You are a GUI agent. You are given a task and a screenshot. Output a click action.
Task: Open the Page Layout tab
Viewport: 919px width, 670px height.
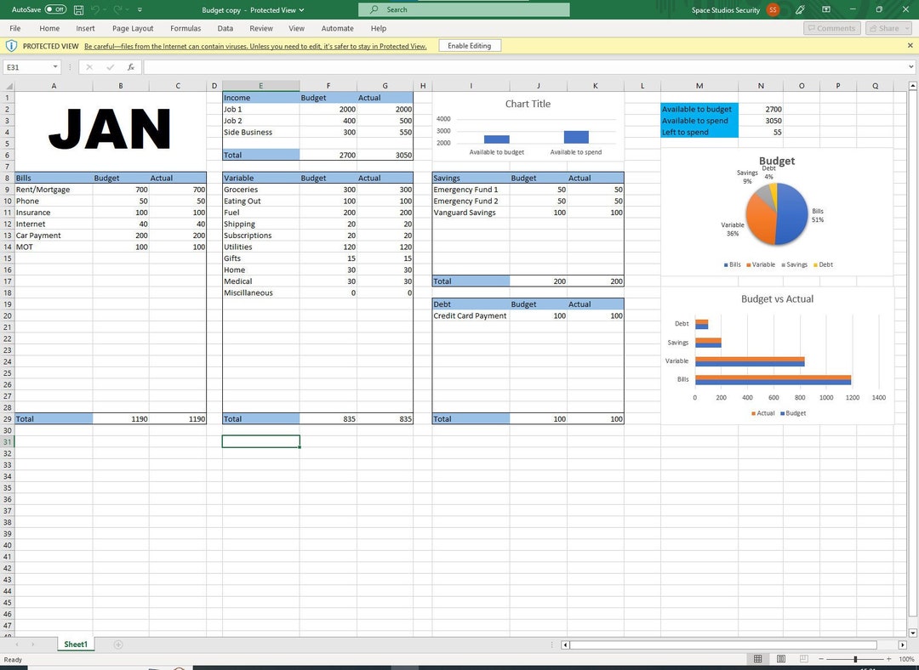pyautogui.click(x=133, y=28)
